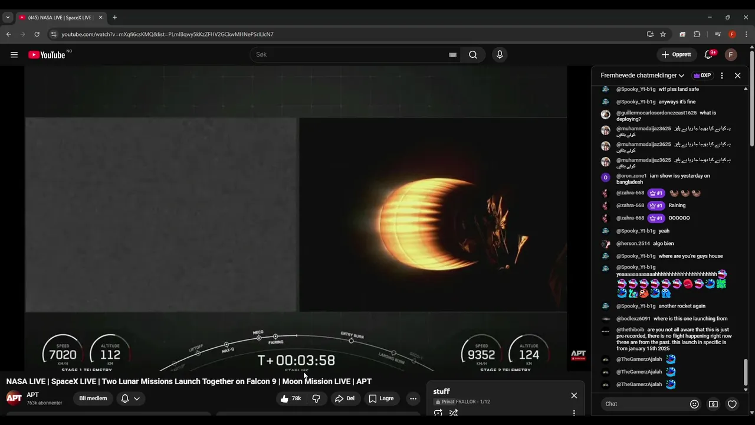Screen dimensions: 755x425
Task: Close the stuff playlist panel
Action: coord(574,395)
